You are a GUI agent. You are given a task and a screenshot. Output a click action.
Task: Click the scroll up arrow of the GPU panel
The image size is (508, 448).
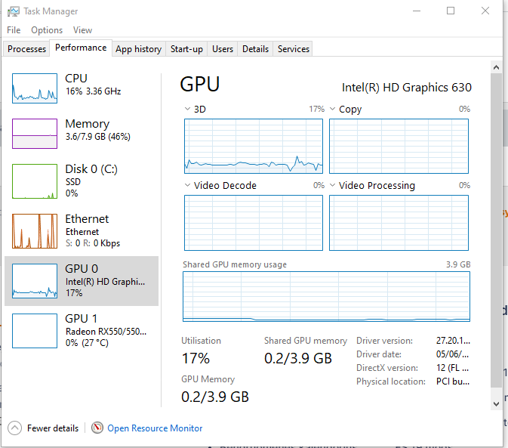496,67
